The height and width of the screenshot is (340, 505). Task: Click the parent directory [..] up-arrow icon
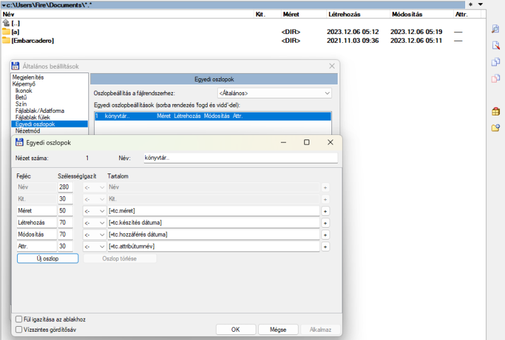point(6,23)
